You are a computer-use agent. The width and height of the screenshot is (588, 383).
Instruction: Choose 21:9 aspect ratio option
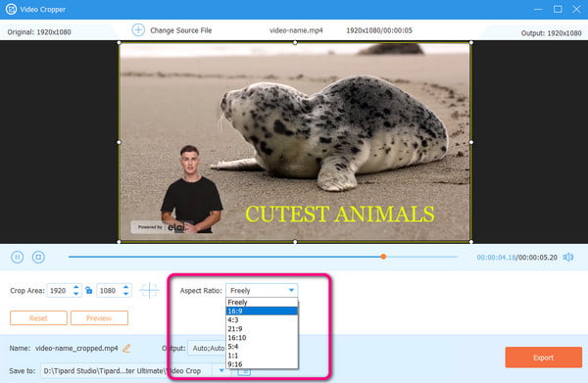pos(262,329)
